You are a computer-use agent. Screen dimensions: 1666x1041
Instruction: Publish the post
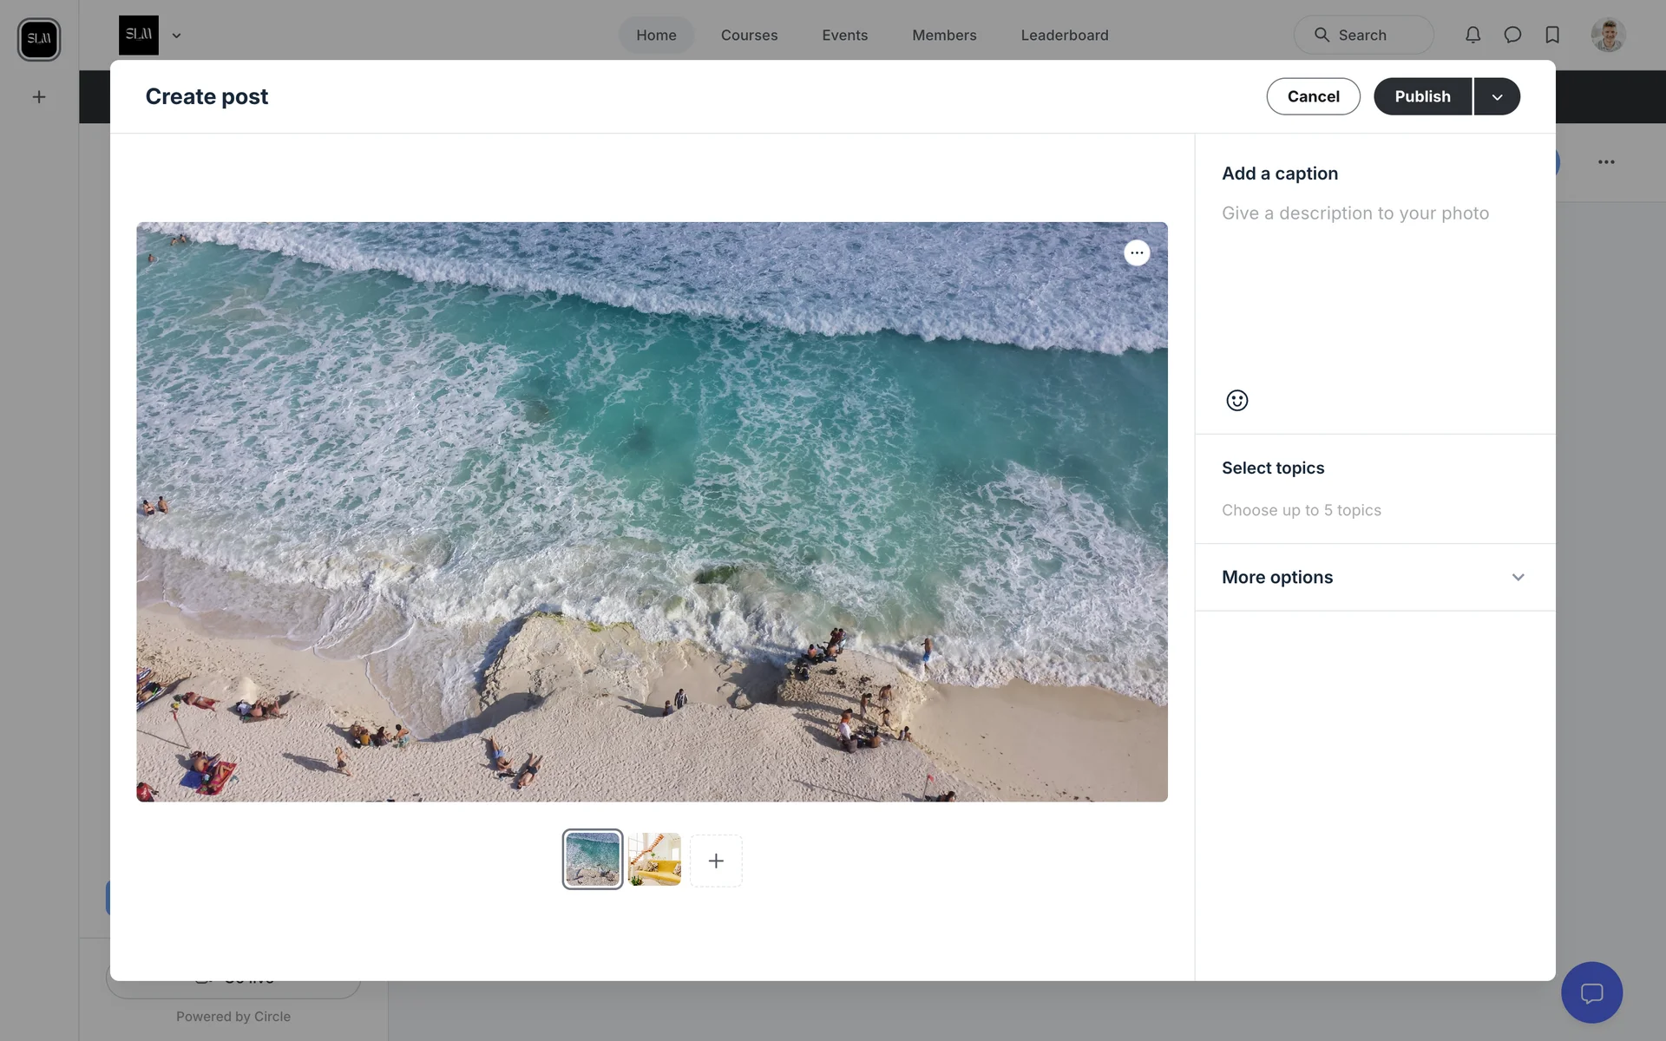pos(1422,96)
